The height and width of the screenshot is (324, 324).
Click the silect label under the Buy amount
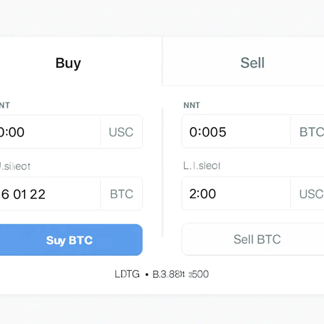point(15,166)
